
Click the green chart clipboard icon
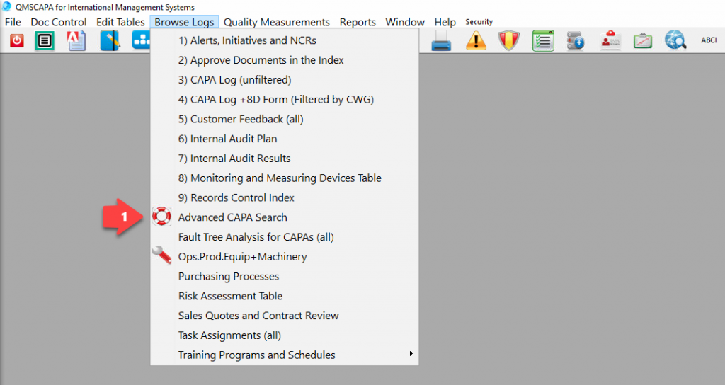point(643,40)
